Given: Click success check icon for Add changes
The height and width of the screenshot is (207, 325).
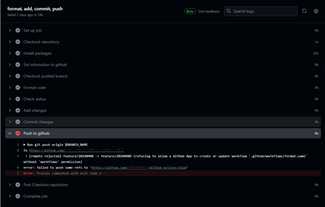Looking at the screenshot, I should [x=18, y=110].
